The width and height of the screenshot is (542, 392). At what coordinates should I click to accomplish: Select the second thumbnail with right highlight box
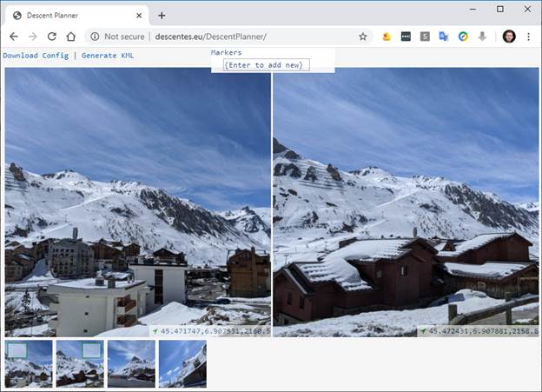coord(80,363)
